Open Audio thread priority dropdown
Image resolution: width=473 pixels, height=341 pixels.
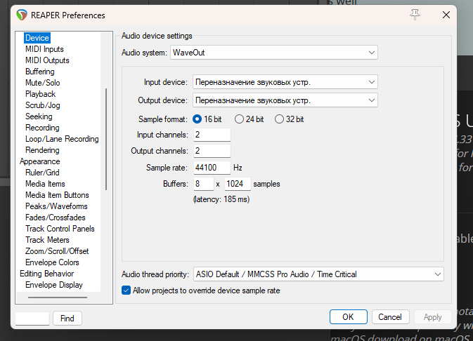pos(318,274)
